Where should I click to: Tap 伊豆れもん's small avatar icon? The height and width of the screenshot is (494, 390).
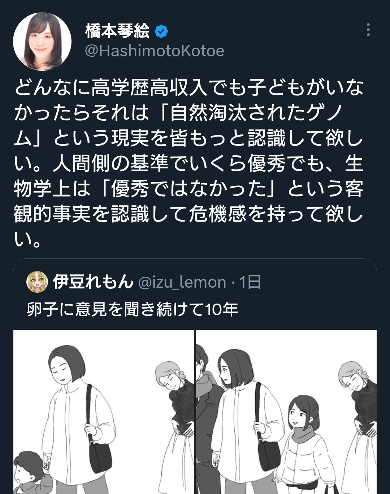tap(37, 282)
